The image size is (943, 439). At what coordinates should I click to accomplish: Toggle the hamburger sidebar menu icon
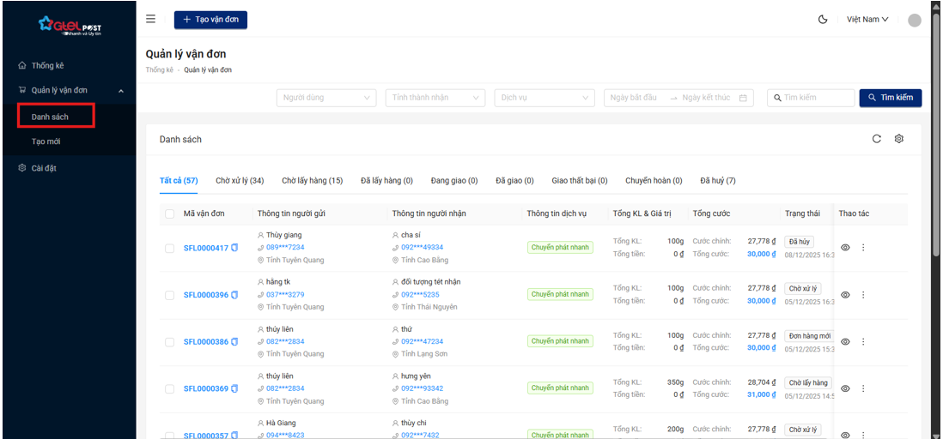coord(151,19)
